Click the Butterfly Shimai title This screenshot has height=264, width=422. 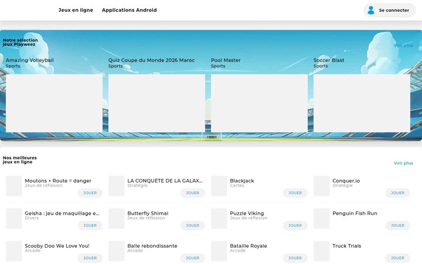pos(148,214)
